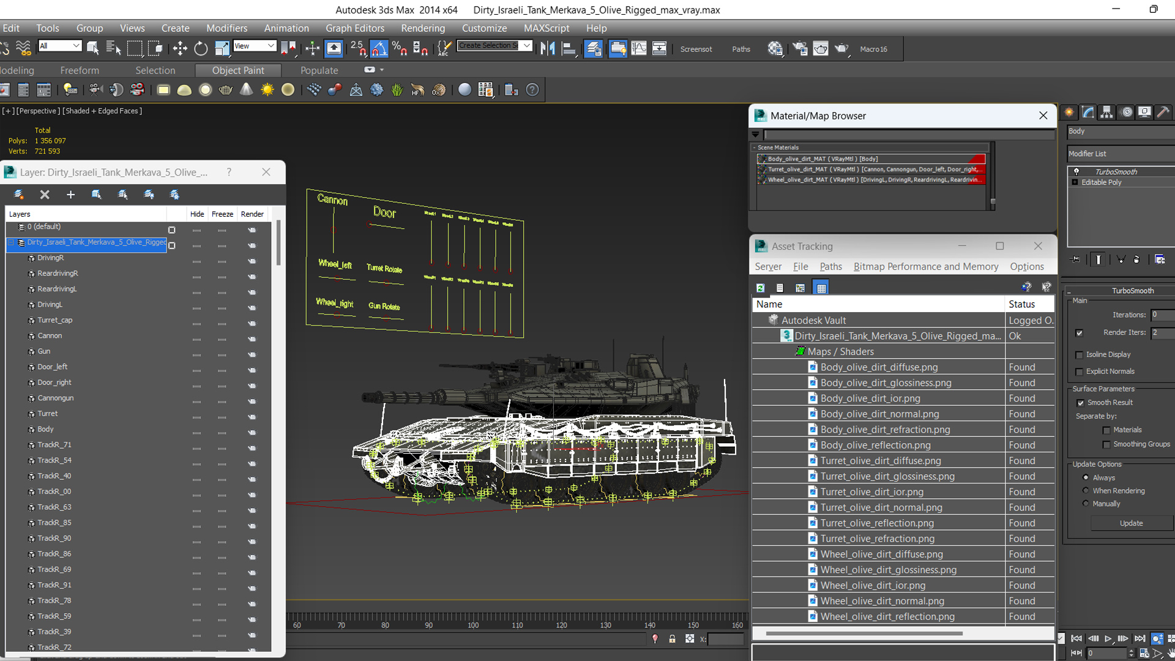Click the Select by Name icon
The height and width of the screenshot is (661, 1175).
113,48
